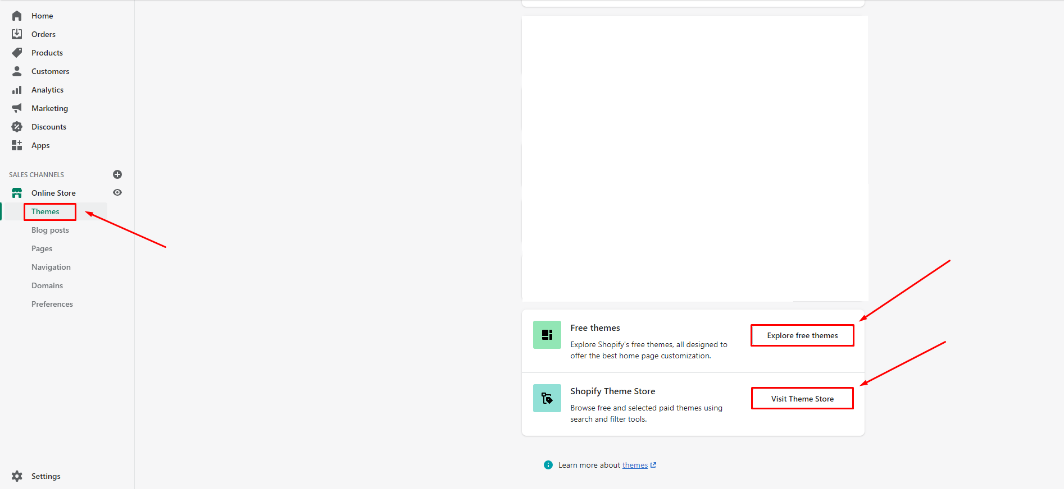1064x489 pixels.
Task: Open Domains submenu item
Action: click(47, 285)
